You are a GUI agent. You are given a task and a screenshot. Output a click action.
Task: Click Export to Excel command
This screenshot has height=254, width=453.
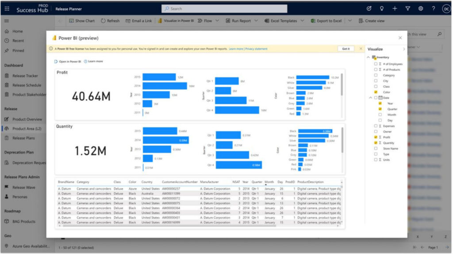click(326, 21)
